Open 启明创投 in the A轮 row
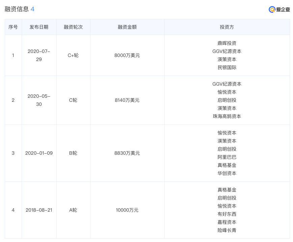Screen dimensions: 293x242 [227, 198]
